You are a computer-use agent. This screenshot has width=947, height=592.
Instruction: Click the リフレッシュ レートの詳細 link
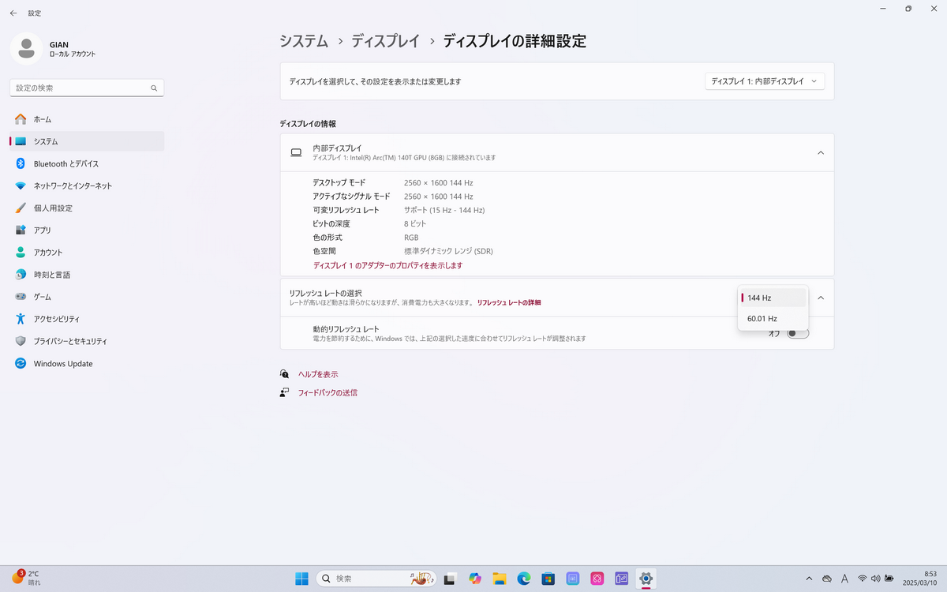509,302
